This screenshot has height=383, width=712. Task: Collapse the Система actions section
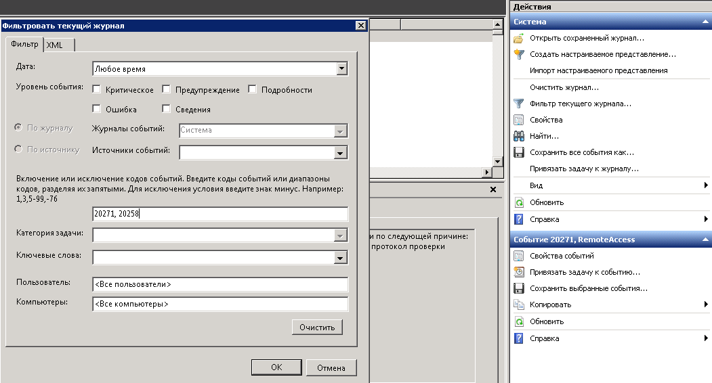tap(705, 22)
